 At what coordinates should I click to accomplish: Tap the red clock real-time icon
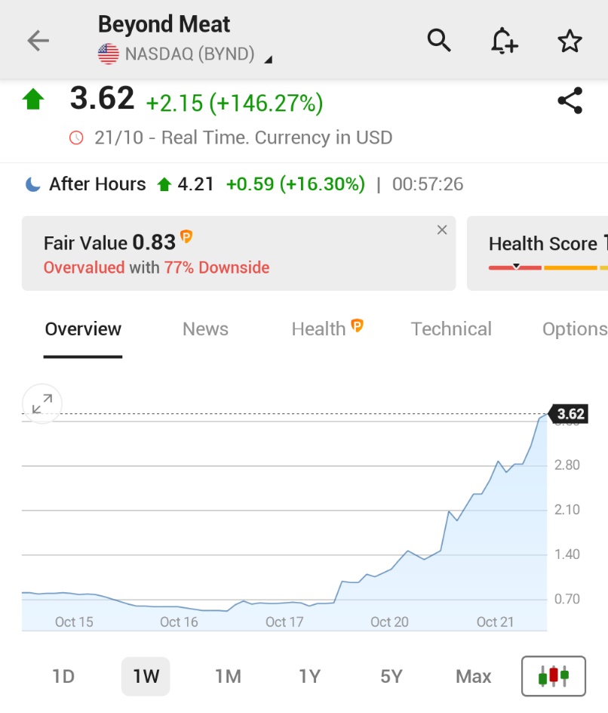76,137
